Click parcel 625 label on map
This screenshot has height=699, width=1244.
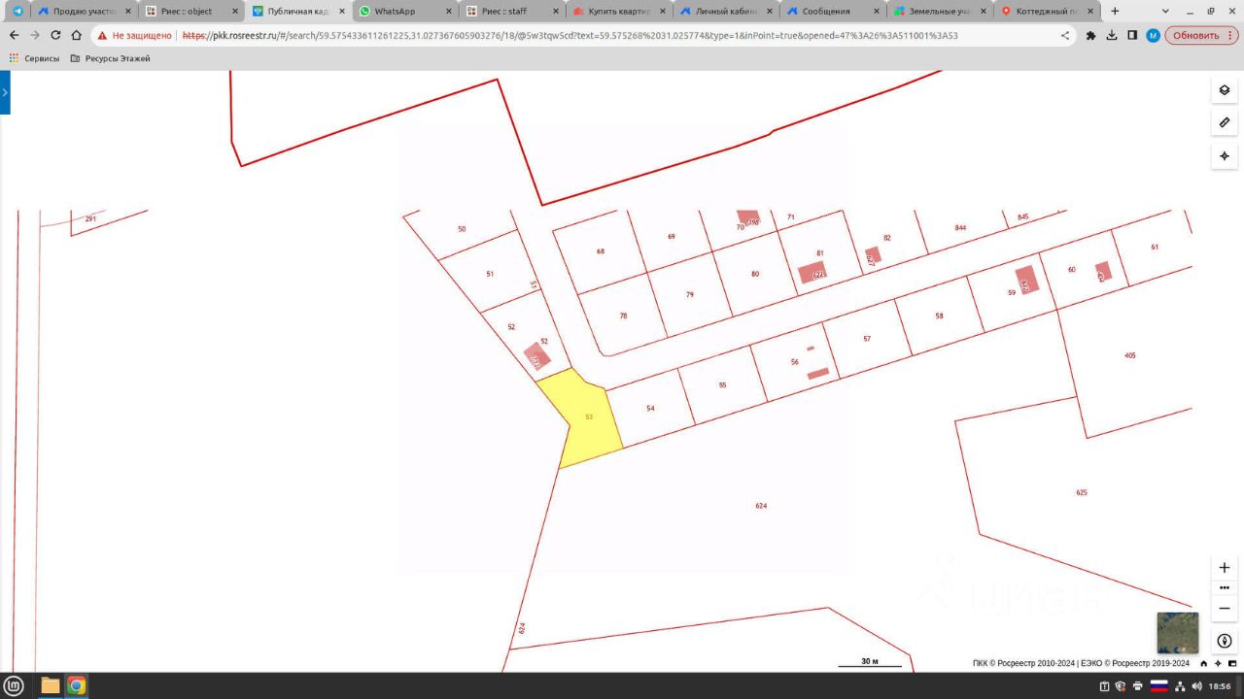(1082, 493)
